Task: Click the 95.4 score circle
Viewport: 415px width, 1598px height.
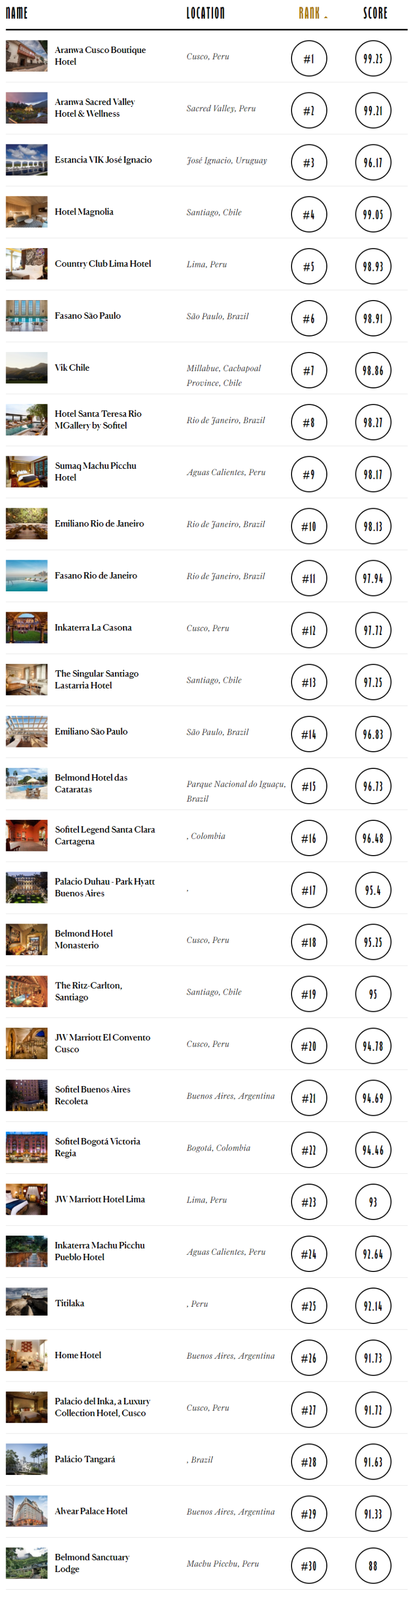Action: 373,890
